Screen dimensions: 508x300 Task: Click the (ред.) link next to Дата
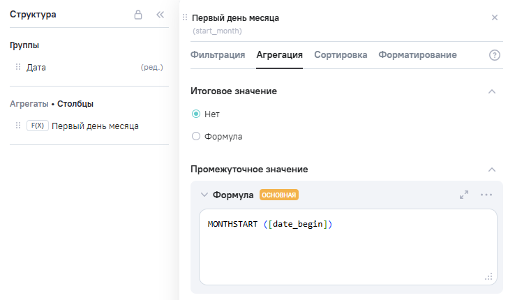(x=151, y=68)
